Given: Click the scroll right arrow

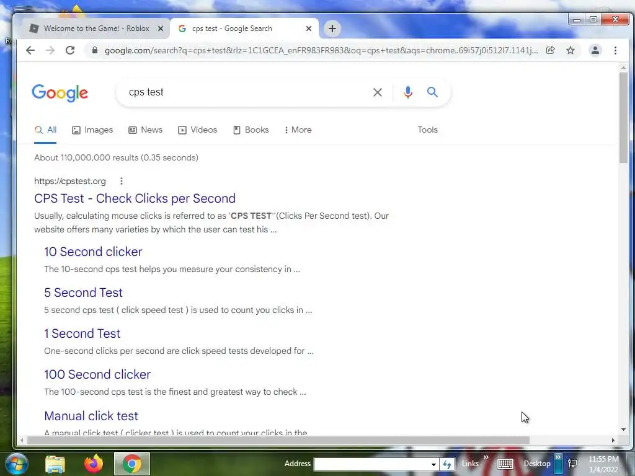Looking at the screenshot, I should click(613, 440).
